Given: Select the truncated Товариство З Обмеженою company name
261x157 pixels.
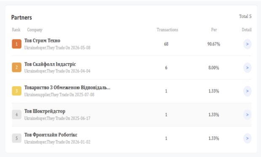Looking at the screenshot, I should tap(67, 88).
